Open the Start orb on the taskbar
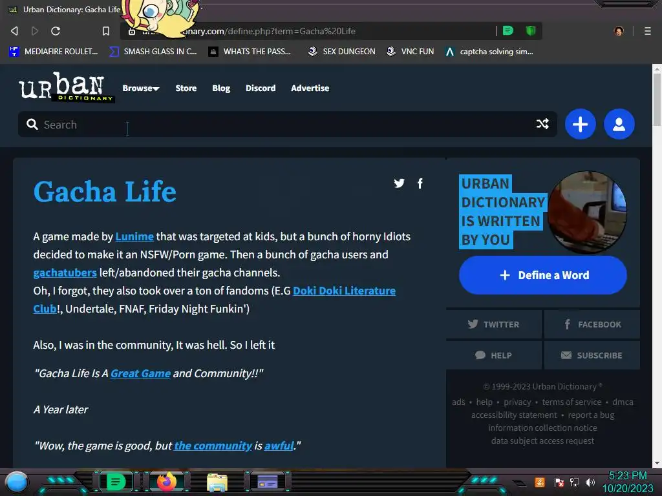 [17, 482]
